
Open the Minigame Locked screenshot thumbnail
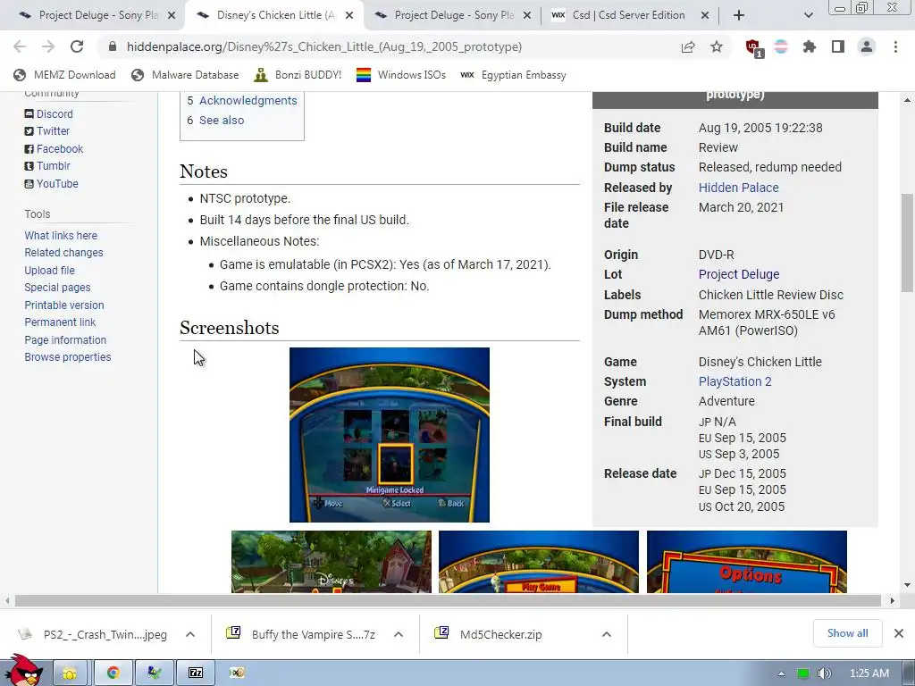[390, 435]
